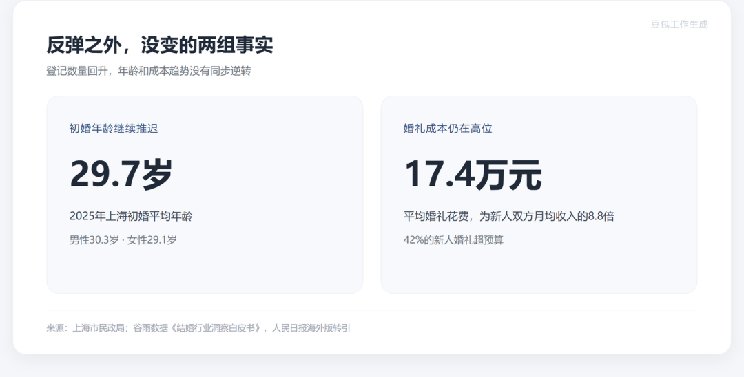Click the heading 反弹之外，没变的两组事实
Image resolution: width=744 pixels, height=377 pixels.
(x=159, y=45)
